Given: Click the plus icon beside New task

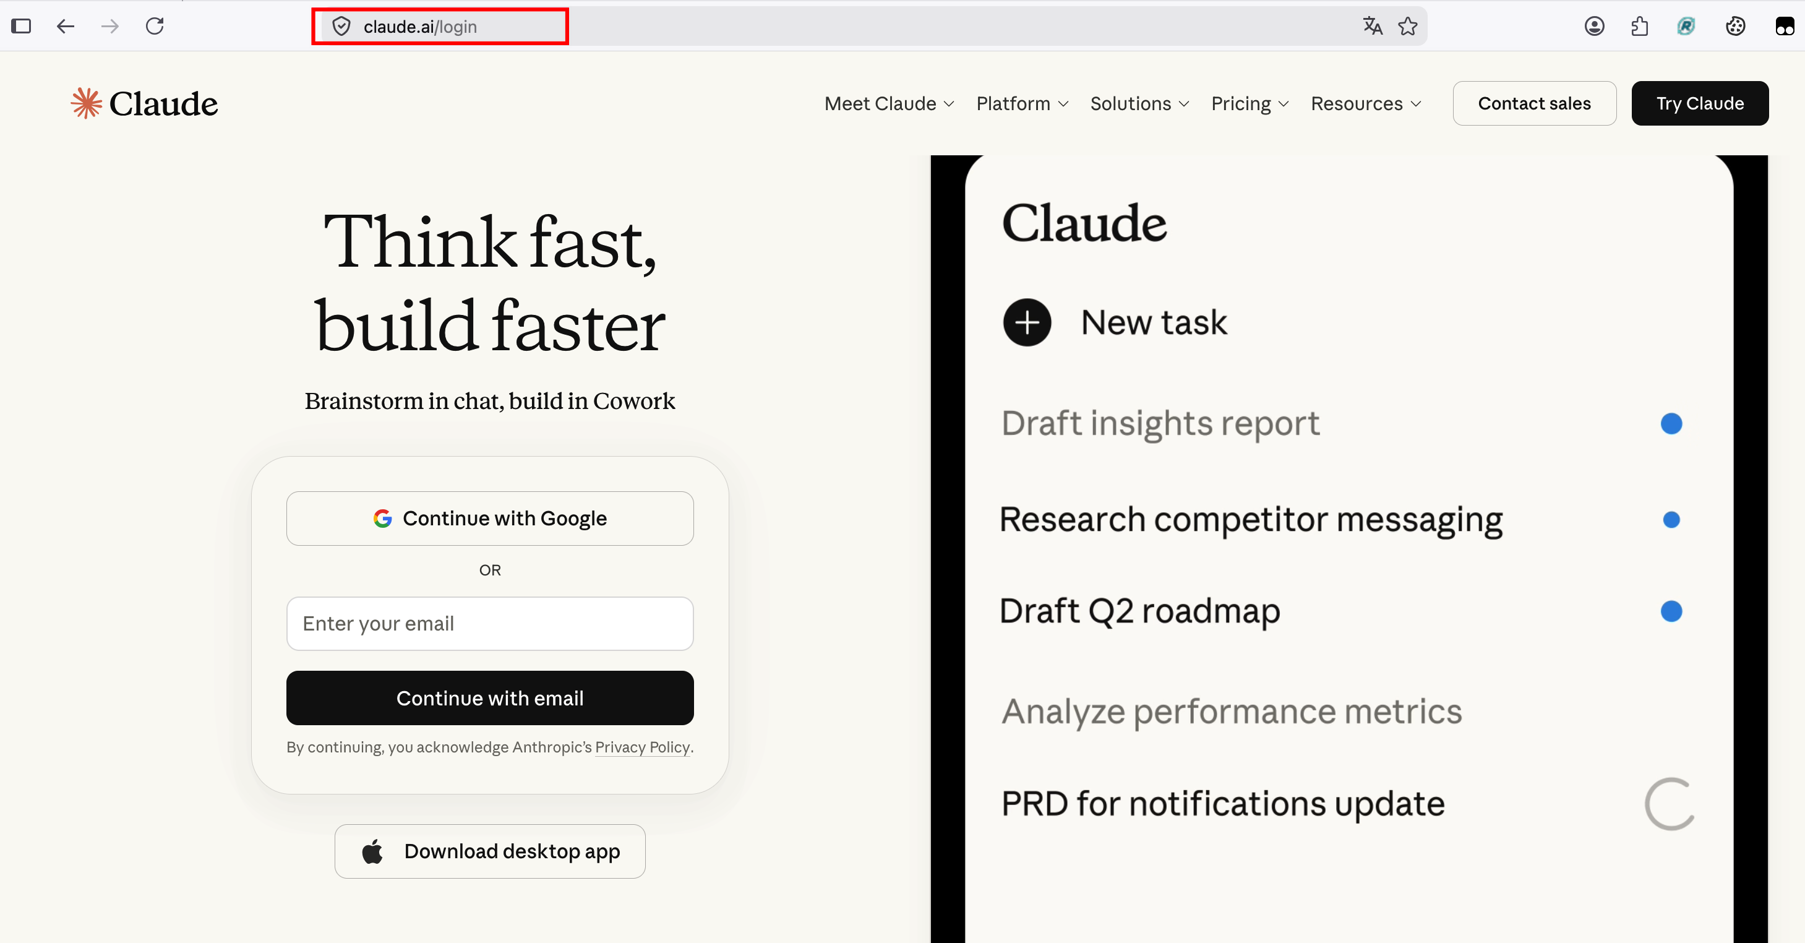Looking at the screenshot, I should click(1027, 322).
